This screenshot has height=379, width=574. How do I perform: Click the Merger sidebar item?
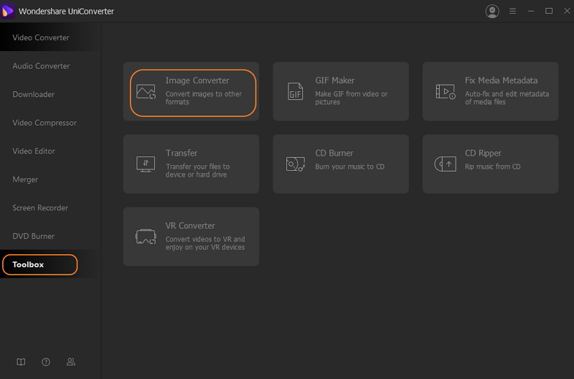click(25, 179)
